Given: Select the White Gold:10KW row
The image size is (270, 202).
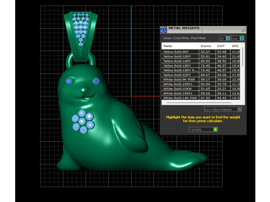Looking at the screenshot, I should pyautogui.click(x=201, y=89).
